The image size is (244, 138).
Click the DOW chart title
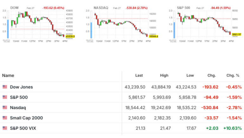pyautogui.click(x=14, y=8)
